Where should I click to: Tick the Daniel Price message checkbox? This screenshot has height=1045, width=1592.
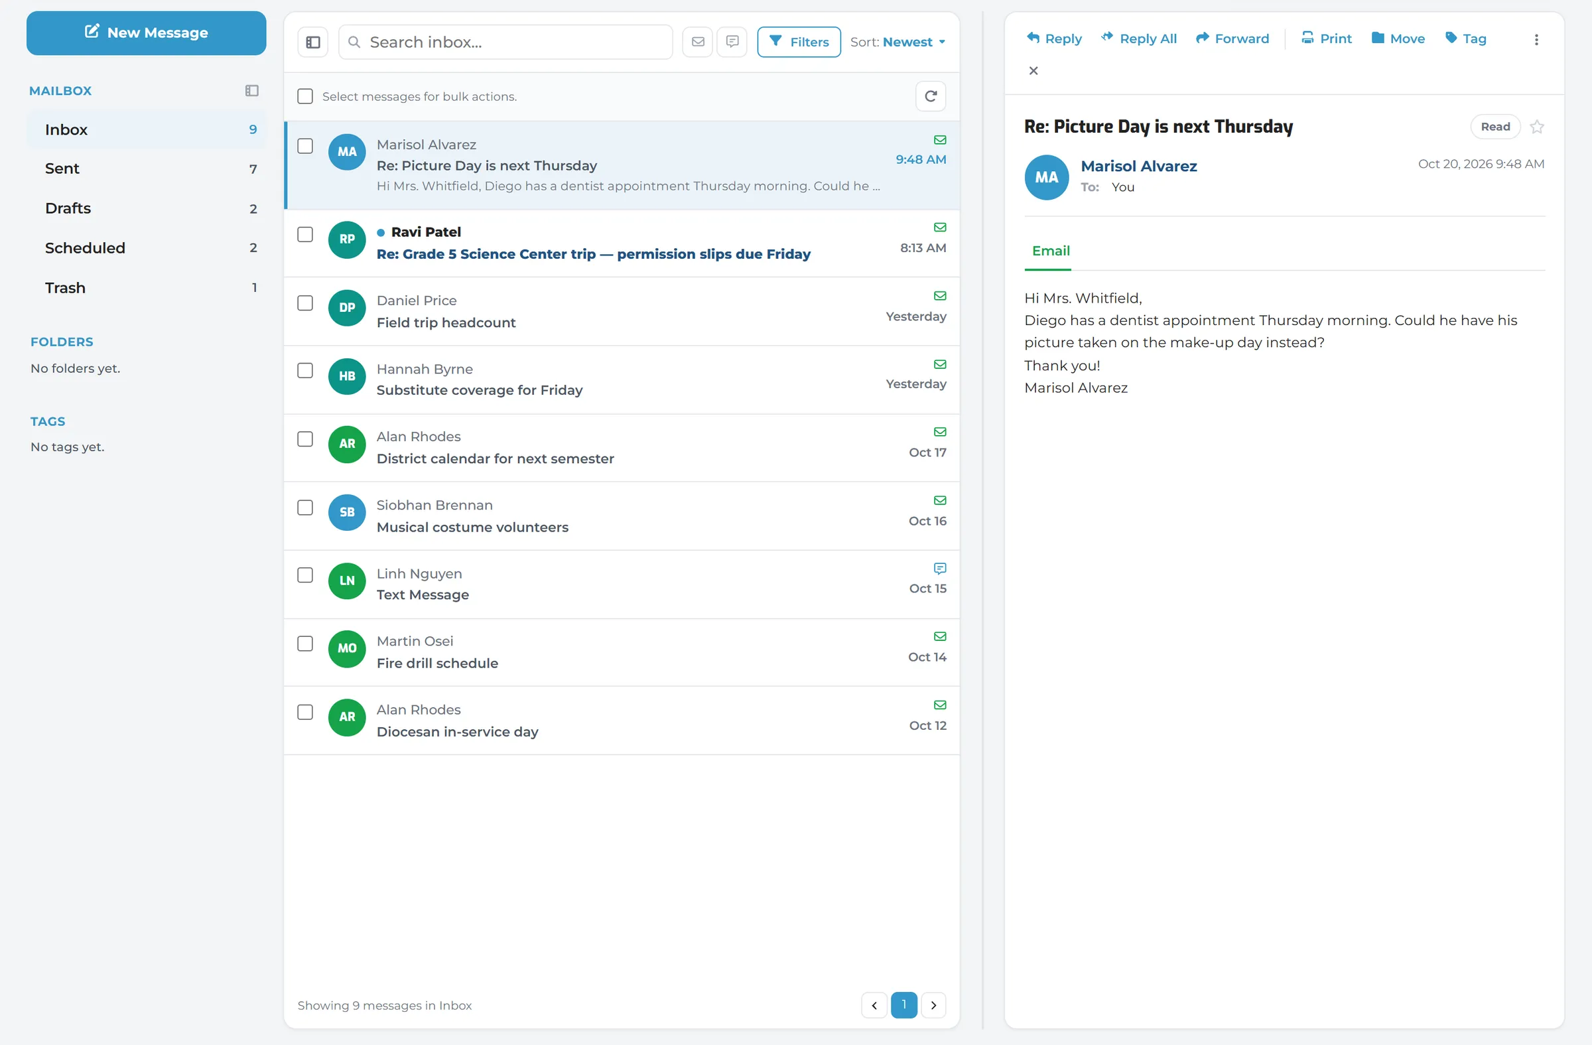point(305,303)
